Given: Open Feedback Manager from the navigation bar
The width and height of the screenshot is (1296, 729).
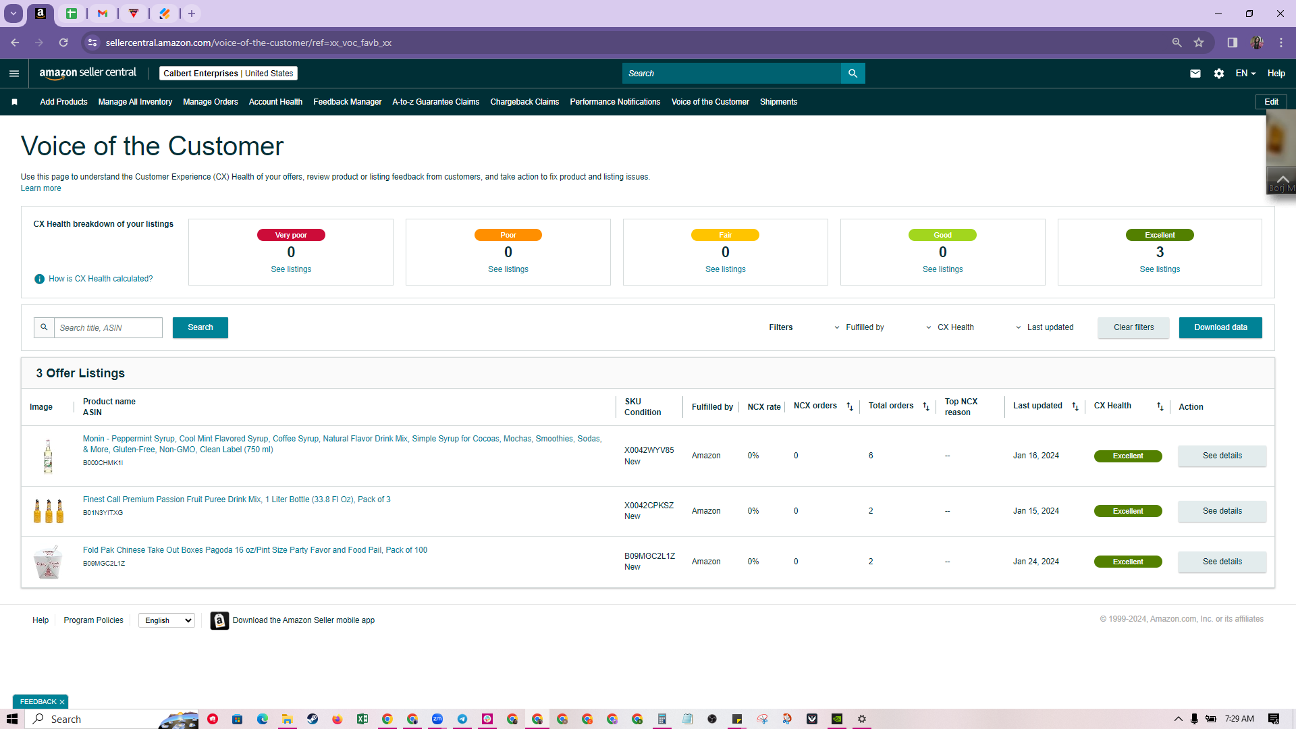Looking at the screenshot, I should tap(347, 102).
